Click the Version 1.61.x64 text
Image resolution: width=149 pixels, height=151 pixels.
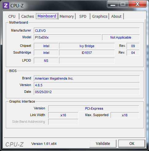(x=44, y=144)
